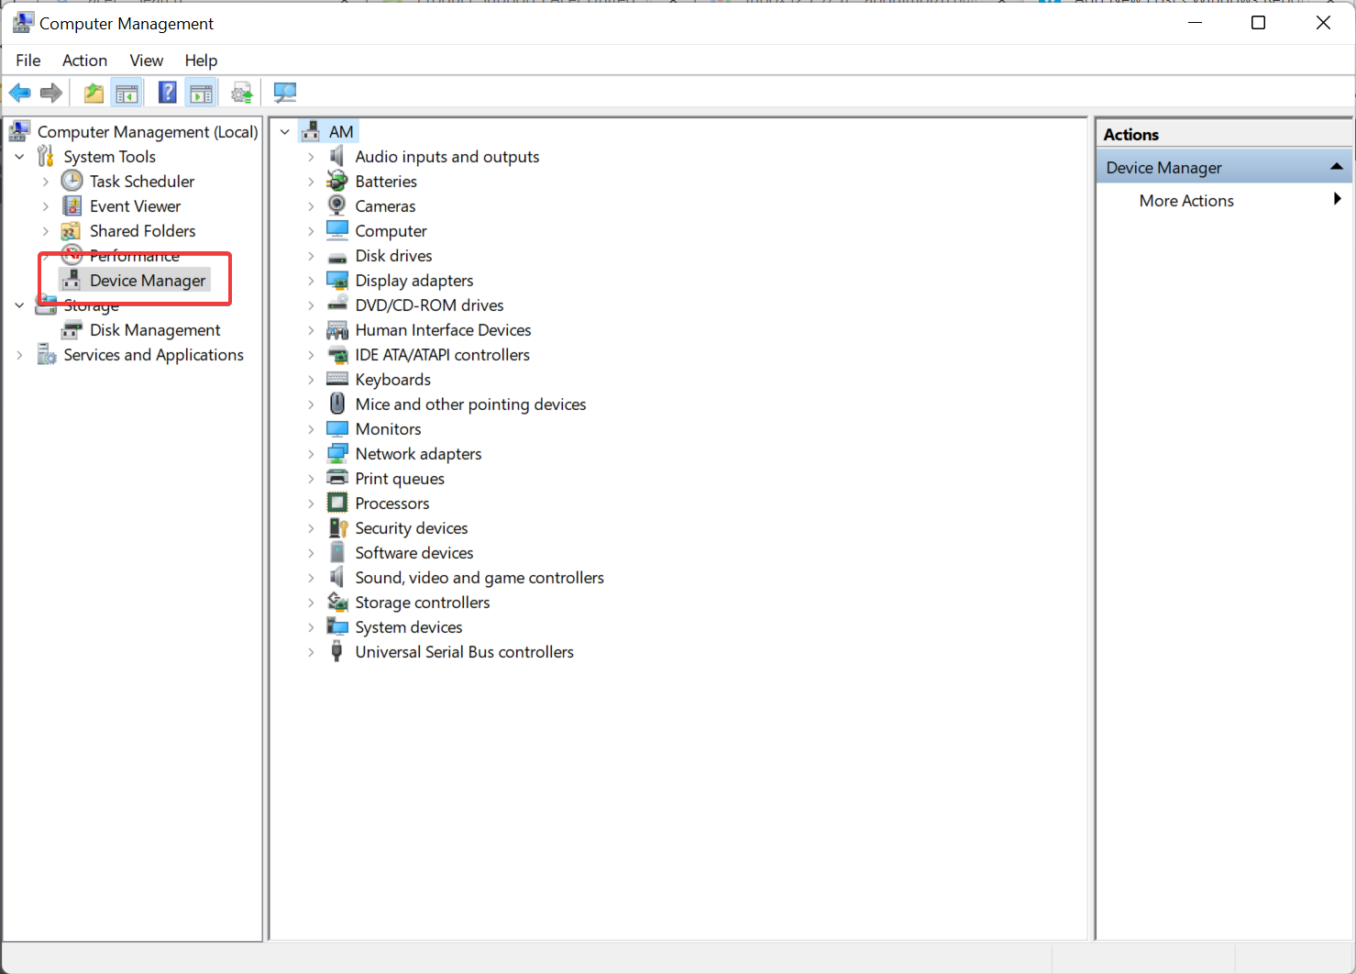Collapse the AM computer root node
The width and height of the screenshot is (1356, 974).
[x=285, y=132]
